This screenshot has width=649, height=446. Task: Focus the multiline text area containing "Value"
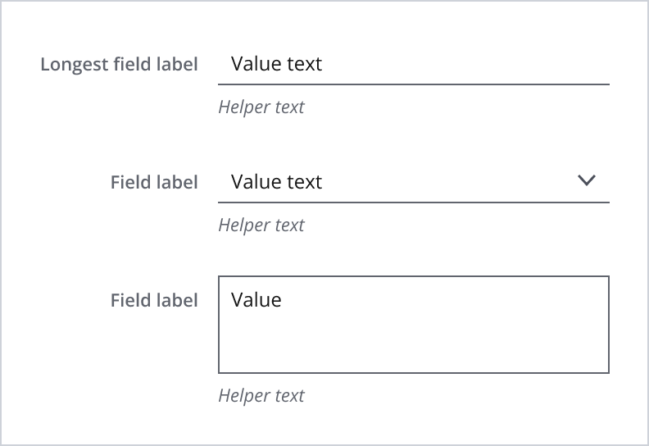413,325
